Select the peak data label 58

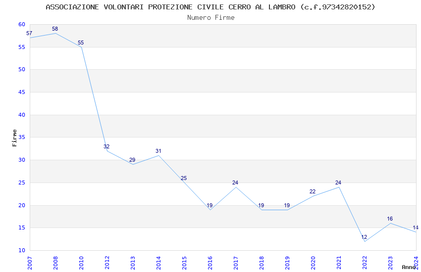55,29
